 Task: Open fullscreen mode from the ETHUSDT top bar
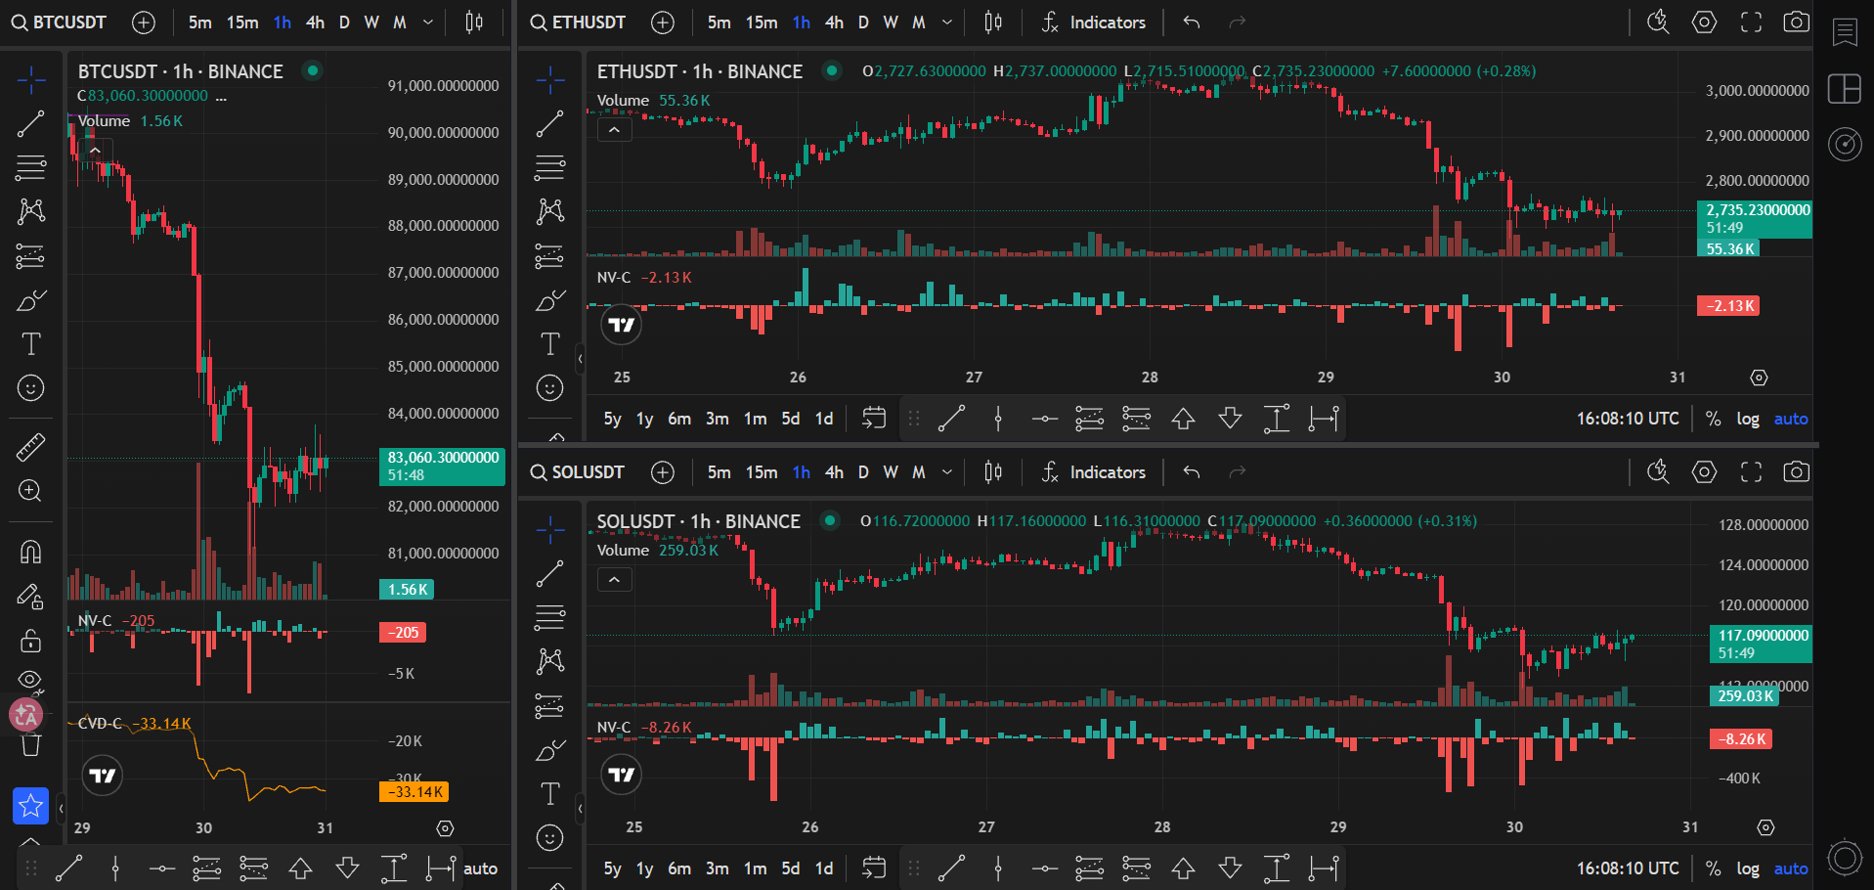pos(1751,22)
